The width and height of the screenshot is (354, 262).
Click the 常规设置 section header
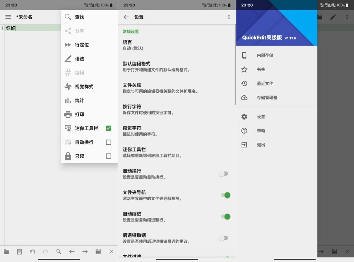131,31
